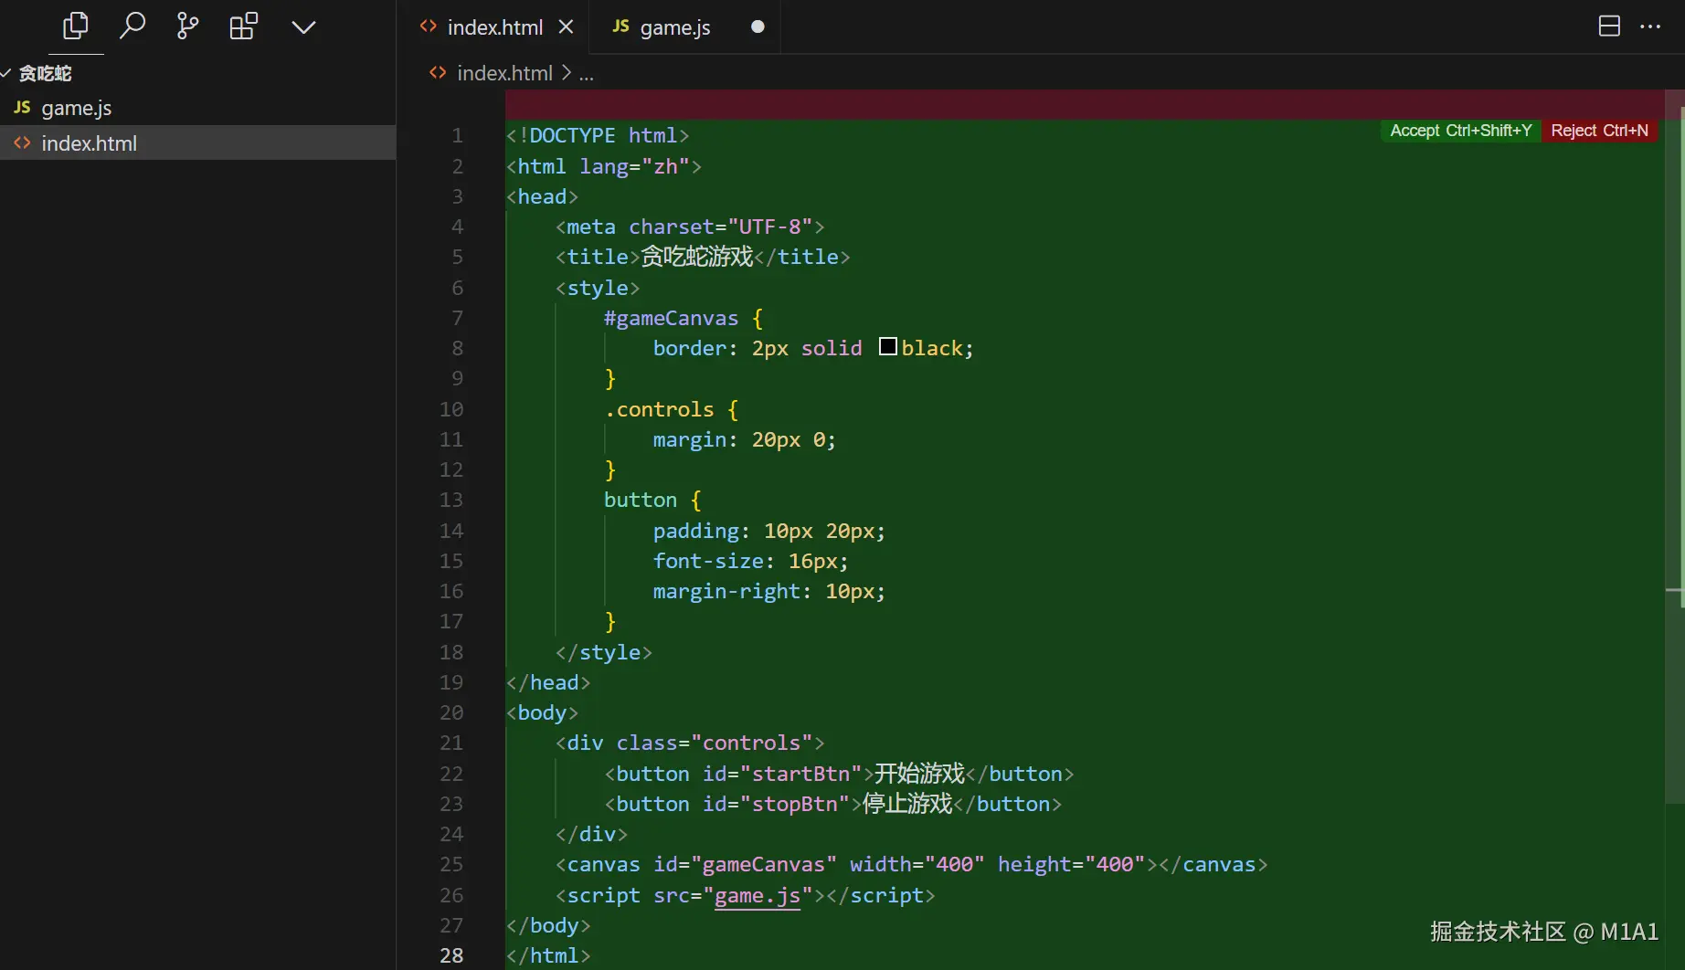Click the JS icon beside game.js in Explorer
This screenshot has width=1685, height=970.
[x=23, y=107]
